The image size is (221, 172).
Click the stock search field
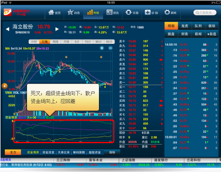point(205,13)
